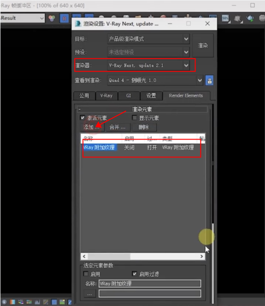
Task: Click the teapot render icon
Action: [x=250, y=18]
